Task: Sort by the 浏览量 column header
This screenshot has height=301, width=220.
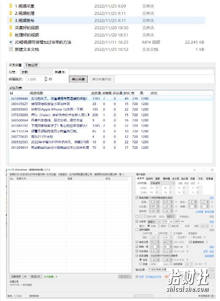Action: (96, 93)
